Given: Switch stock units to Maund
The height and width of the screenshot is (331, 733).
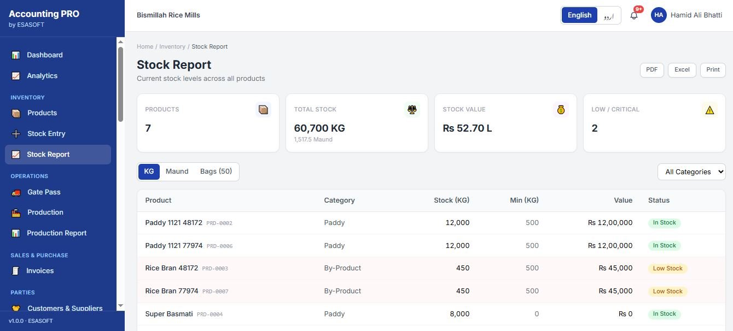Looking at the screenshot, I should pos(177,172).
